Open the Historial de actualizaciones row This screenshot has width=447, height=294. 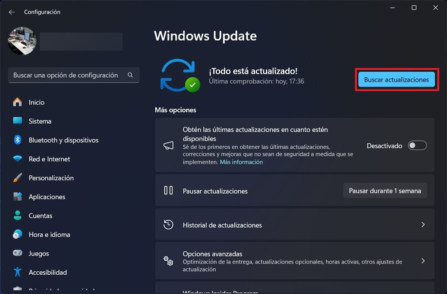tap(295, 224)
